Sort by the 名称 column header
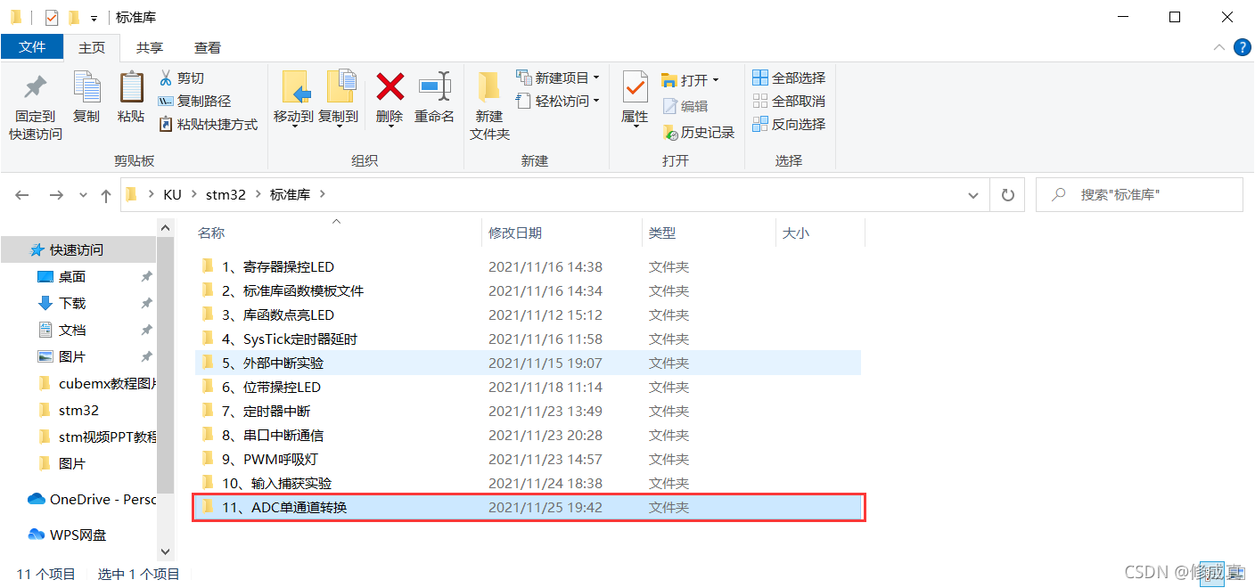Screen dimensions: 1255x588 point(211,233)
